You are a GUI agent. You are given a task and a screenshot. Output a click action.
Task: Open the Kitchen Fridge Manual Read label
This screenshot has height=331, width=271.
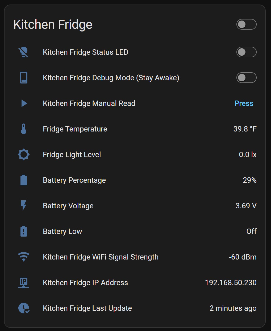(89, 103)
